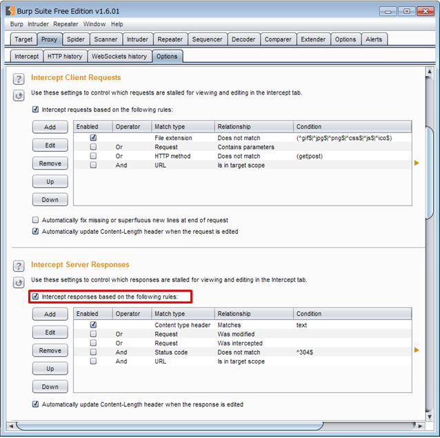
Task: Click Remove for server response rules
Action: pos(50,350)
